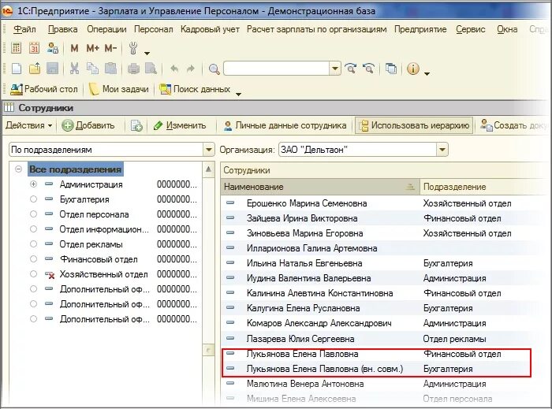Open the calculator icon in toolbar
Image resolution: width=552 pixels, height=409 pixels.
pyautogui.click(x=17, y=48)
